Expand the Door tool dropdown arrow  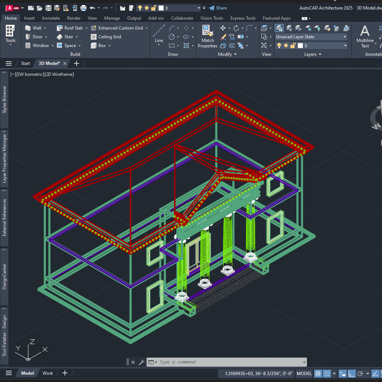(46, 37)
